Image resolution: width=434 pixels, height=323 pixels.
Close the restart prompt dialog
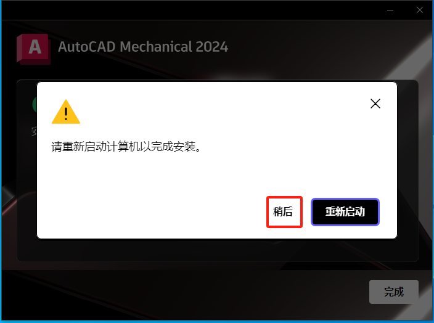(x=375, y=104)
